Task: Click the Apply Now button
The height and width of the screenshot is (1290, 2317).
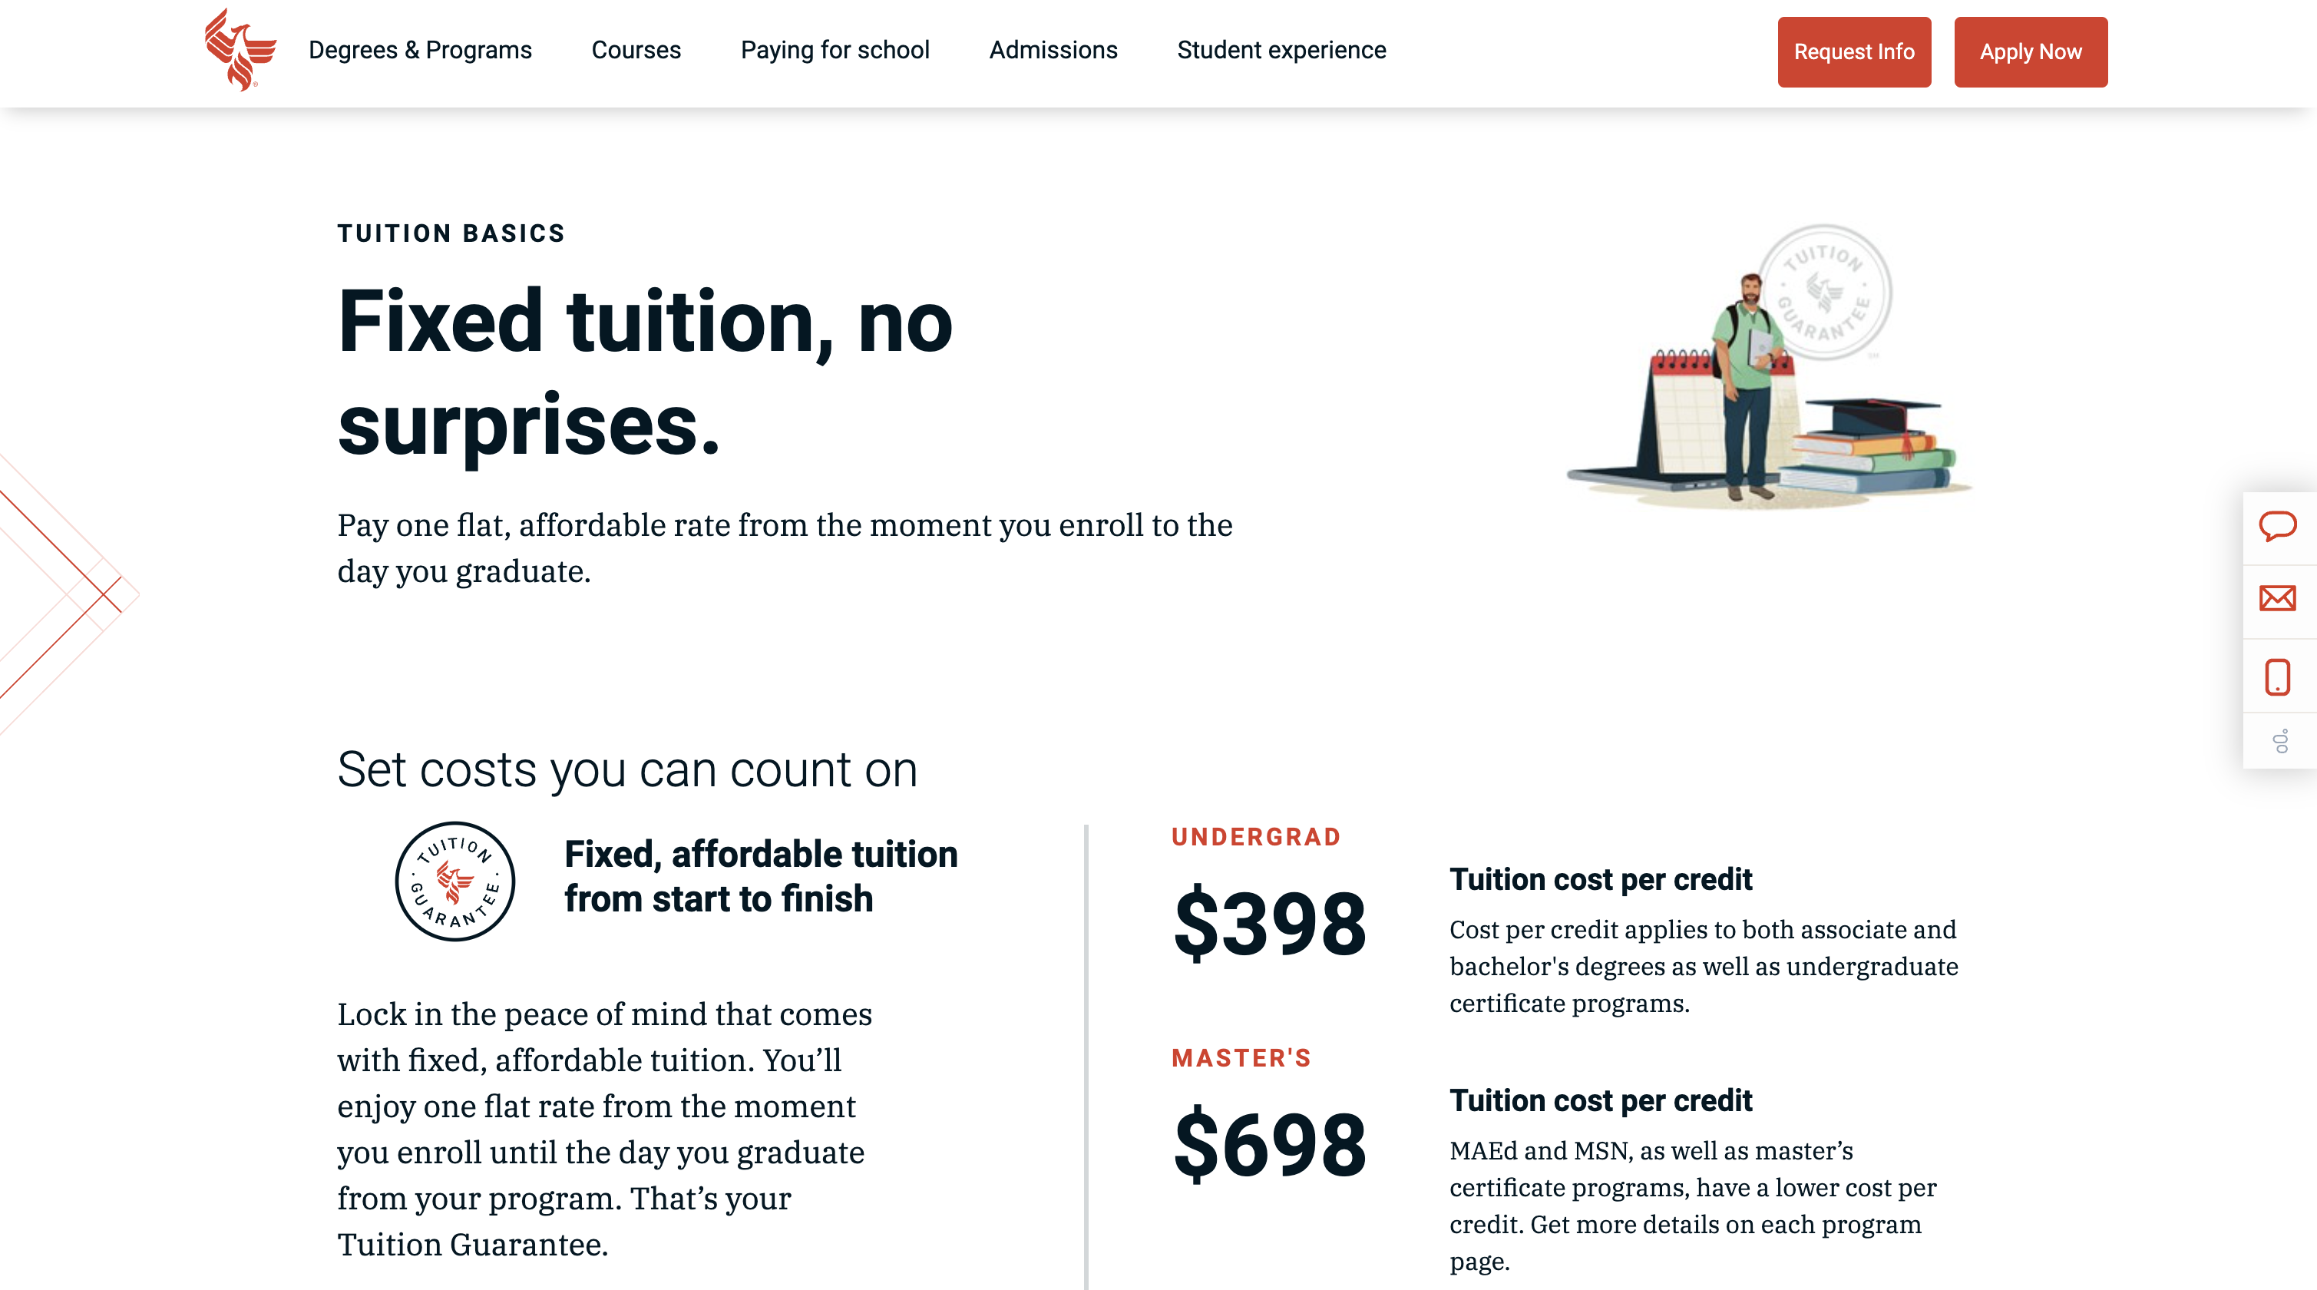Action: [2030, 52]
